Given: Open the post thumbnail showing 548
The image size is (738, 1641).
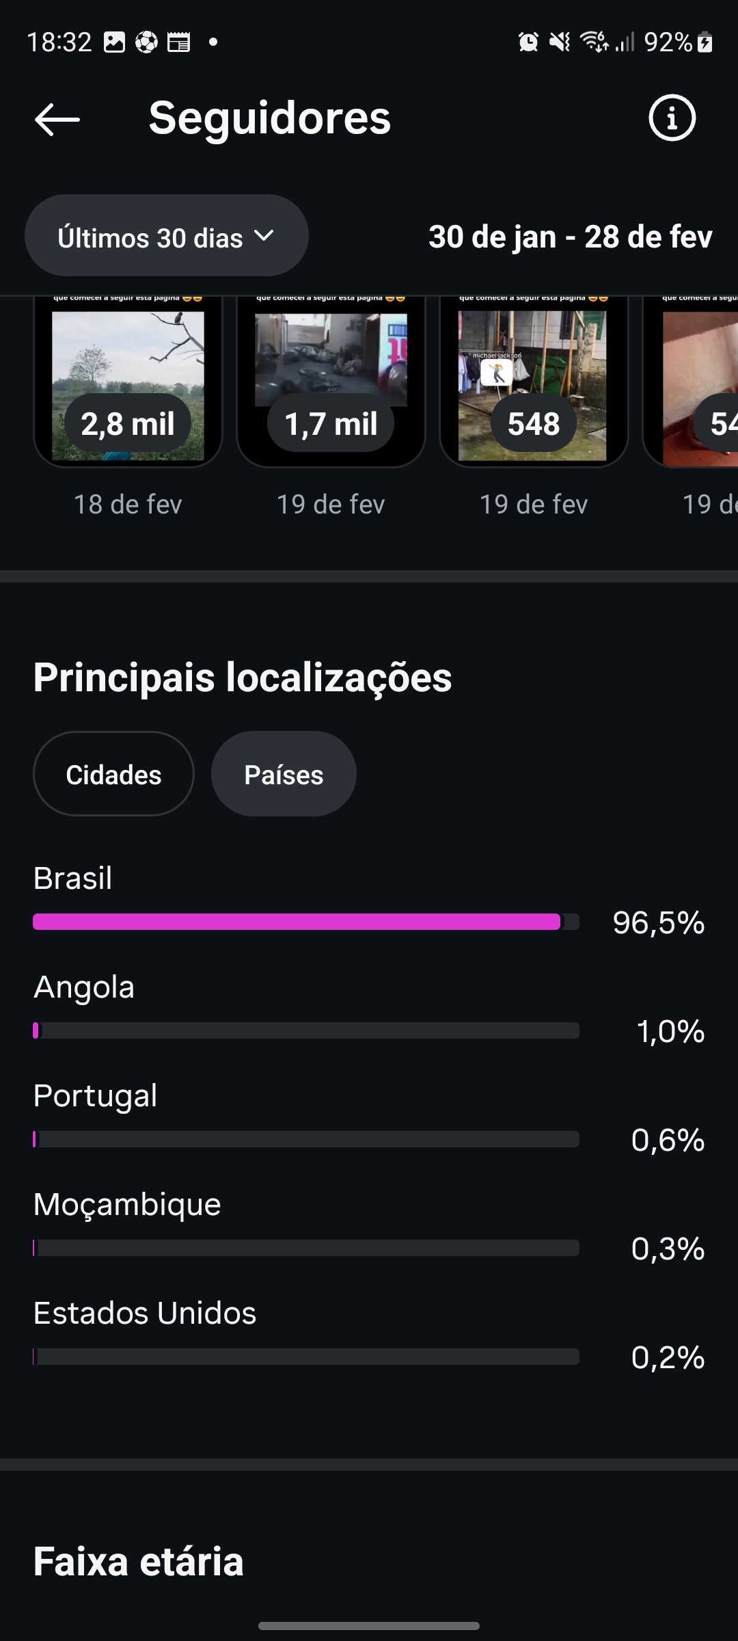Looking at the screenshot, I should [x=534, y=383].
